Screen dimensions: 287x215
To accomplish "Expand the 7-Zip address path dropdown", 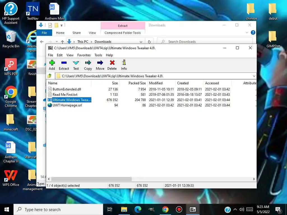I will 254,76.
